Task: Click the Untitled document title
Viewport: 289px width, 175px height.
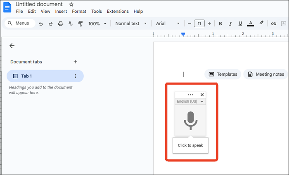Action: (x=39, y=4)
